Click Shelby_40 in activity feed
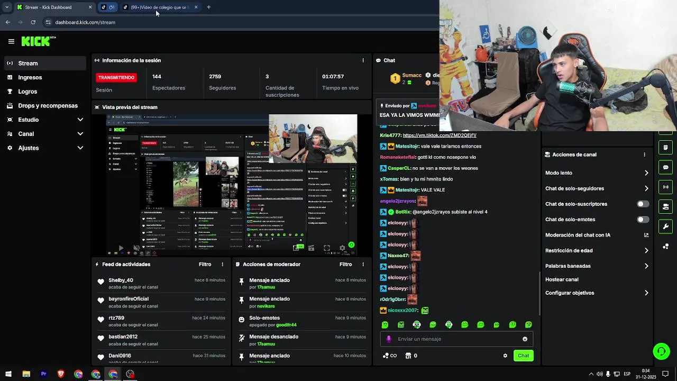The image size is (677, 381). point(121,280)
